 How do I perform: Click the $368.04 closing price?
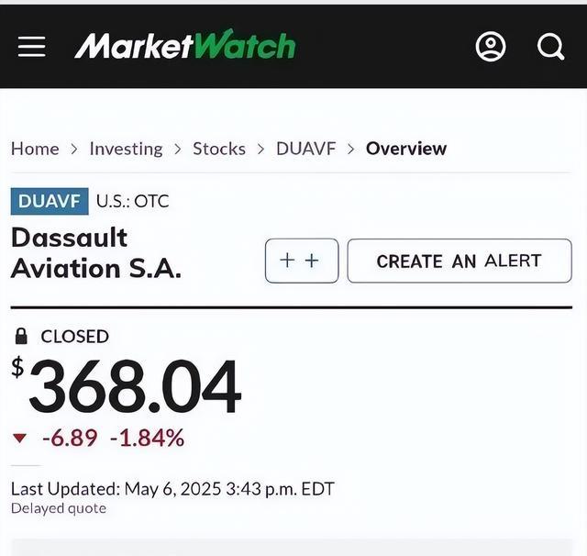134,388
